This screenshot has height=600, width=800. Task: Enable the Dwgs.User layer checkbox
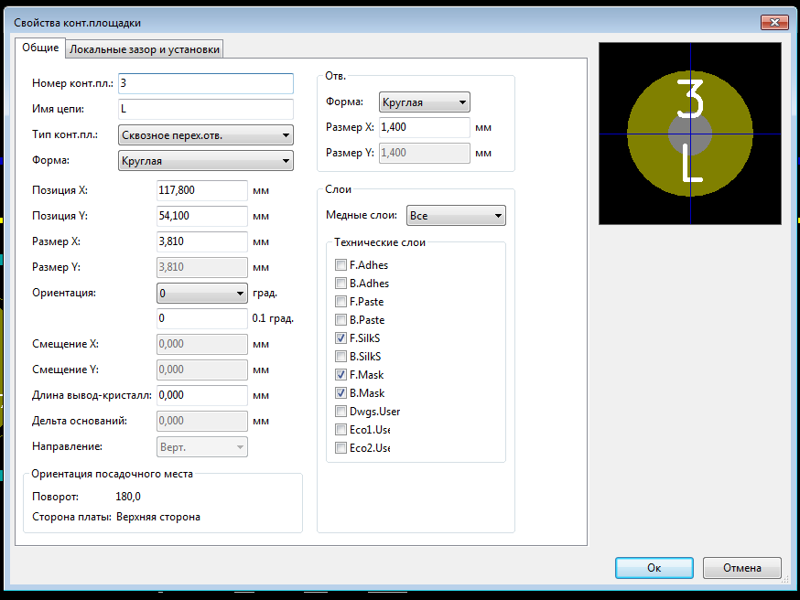tap(341, 412)
